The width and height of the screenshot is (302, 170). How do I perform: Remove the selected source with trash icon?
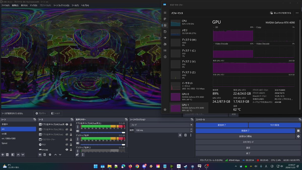point(45,155)
